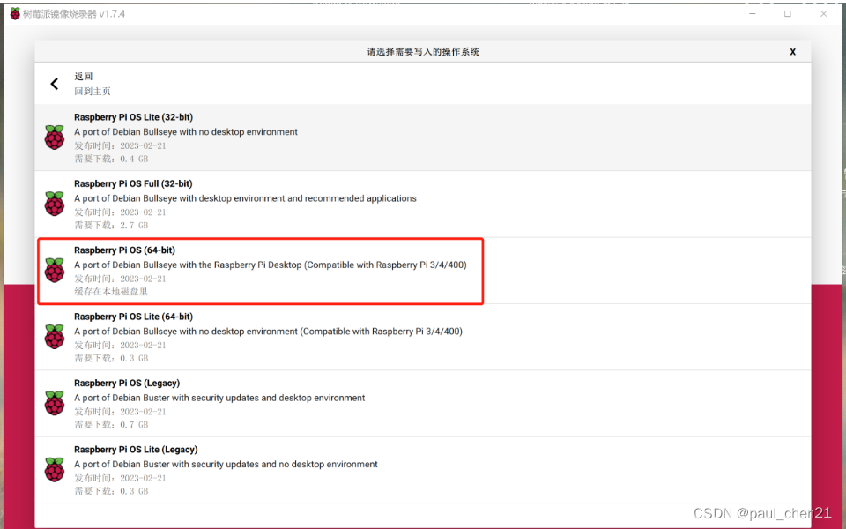
Task: Maximize the Raspberry Pi Imager window
Action: point(786,13)
